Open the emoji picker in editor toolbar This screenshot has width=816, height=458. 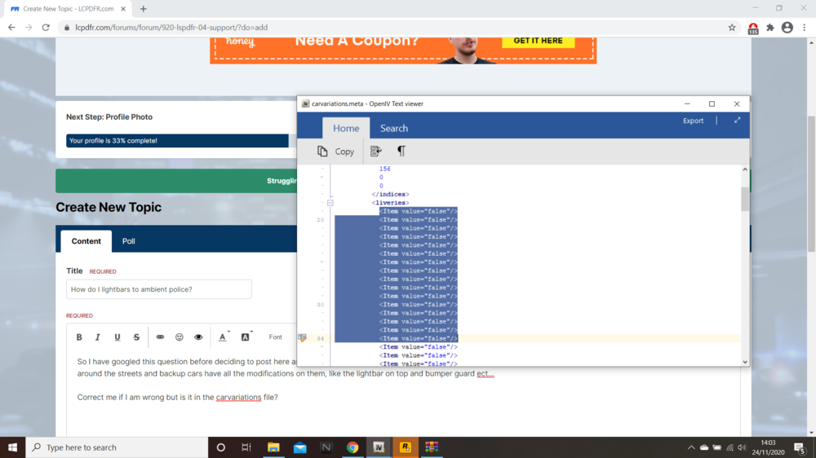tap(179, 337)
